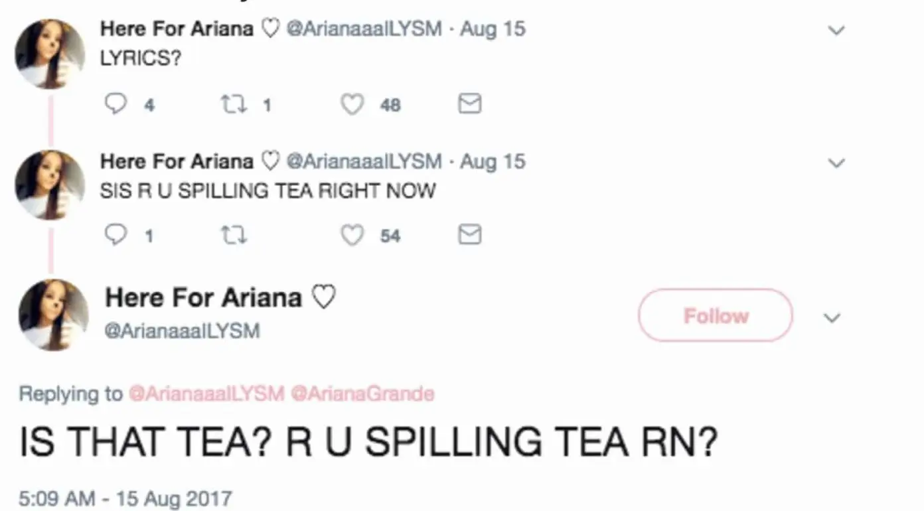Open the large avatar of main tweet
924x511 pixels.
tap(53, 315)
